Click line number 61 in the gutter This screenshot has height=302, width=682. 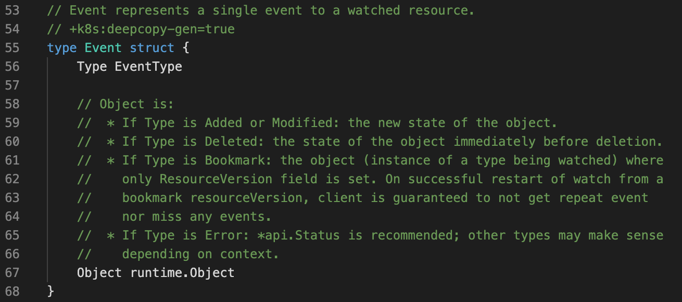point(11,160)
